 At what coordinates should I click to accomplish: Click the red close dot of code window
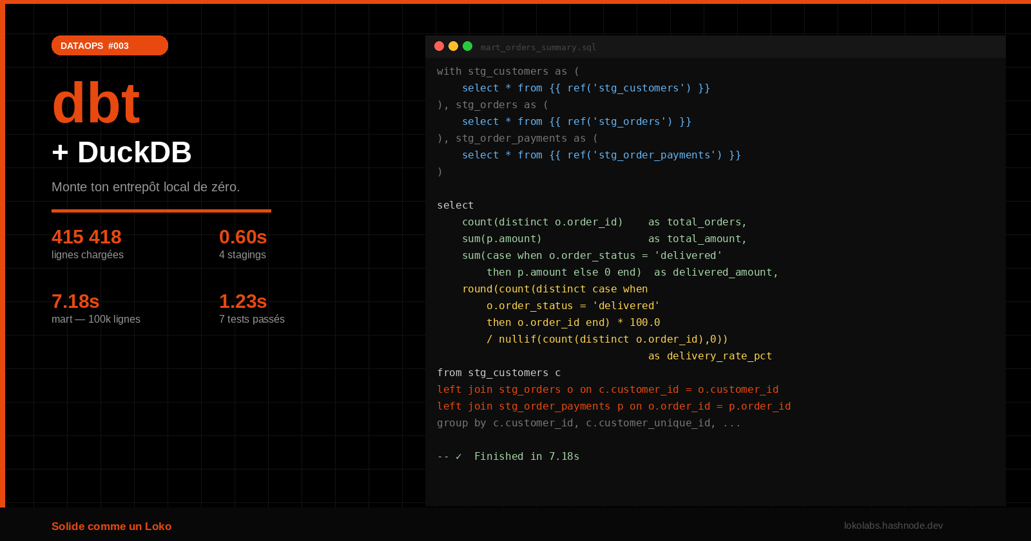[439, 46]
